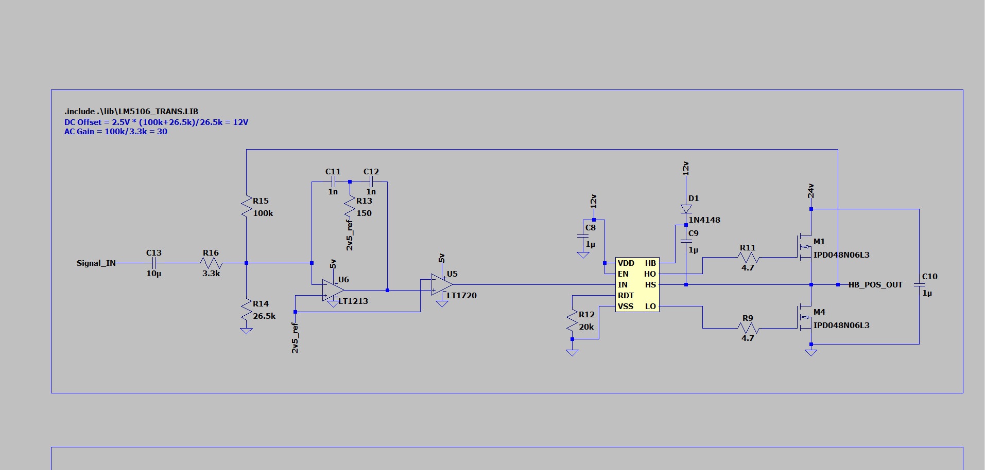Click the R14 26.5k resistor symbol
Viewport: 985px width, 470px height.
click(x=247, y=310)
